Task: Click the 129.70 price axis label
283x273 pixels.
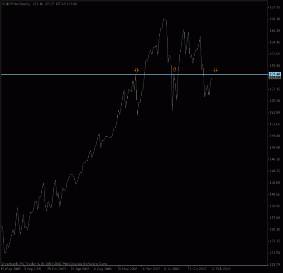Action: point(275,264)
